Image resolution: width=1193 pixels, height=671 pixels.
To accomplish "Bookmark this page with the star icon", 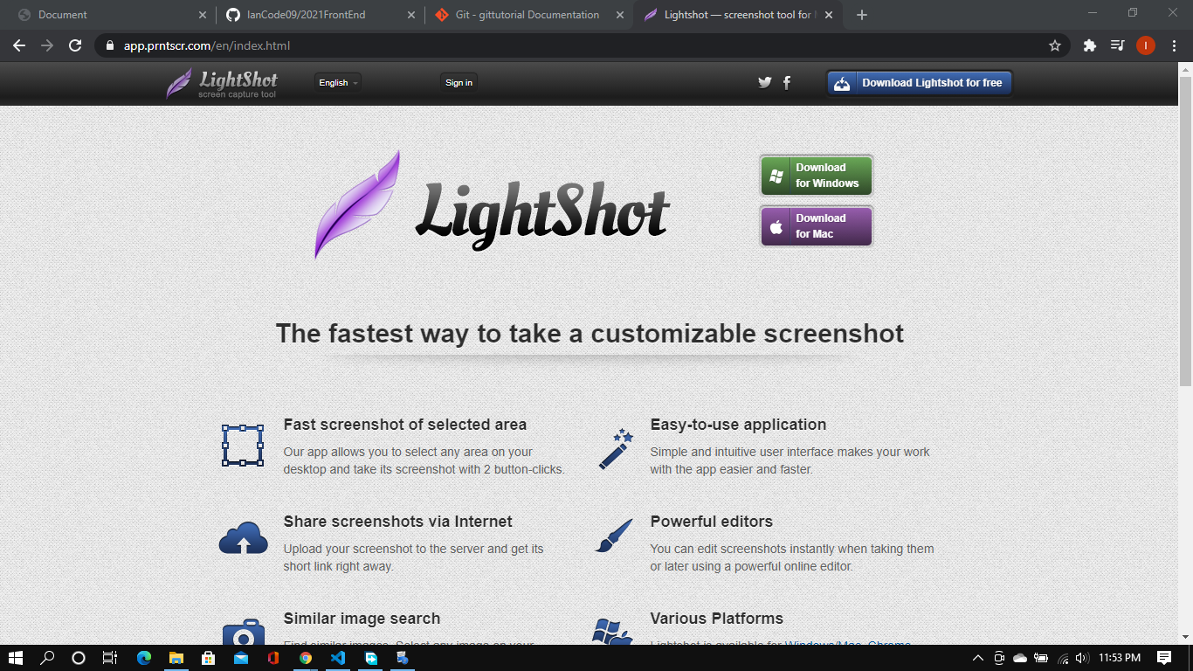I will 1055,45.
